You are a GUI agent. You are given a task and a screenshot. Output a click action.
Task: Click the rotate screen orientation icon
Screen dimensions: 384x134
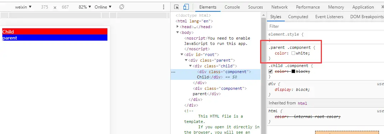(122, 7)
